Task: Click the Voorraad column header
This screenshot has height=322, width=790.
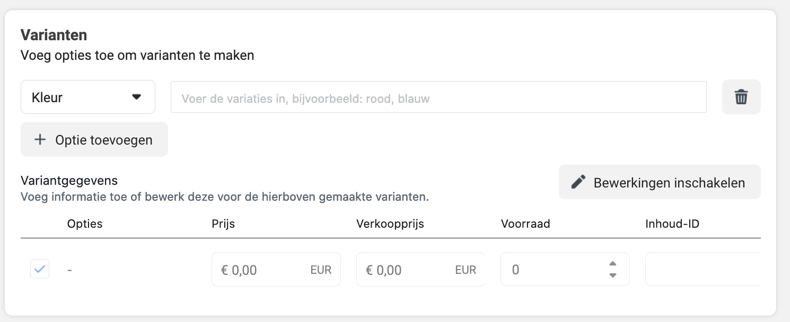Action: [525, 223]
